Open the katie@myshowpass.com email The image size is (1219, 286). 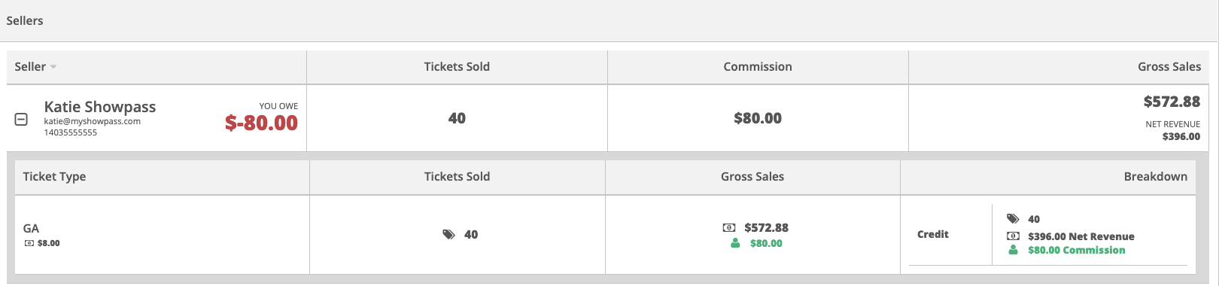[x=92, y=121]
